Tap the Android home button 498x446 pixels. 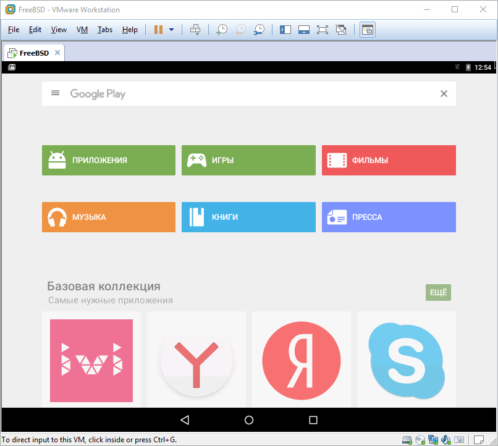[249, 420]
